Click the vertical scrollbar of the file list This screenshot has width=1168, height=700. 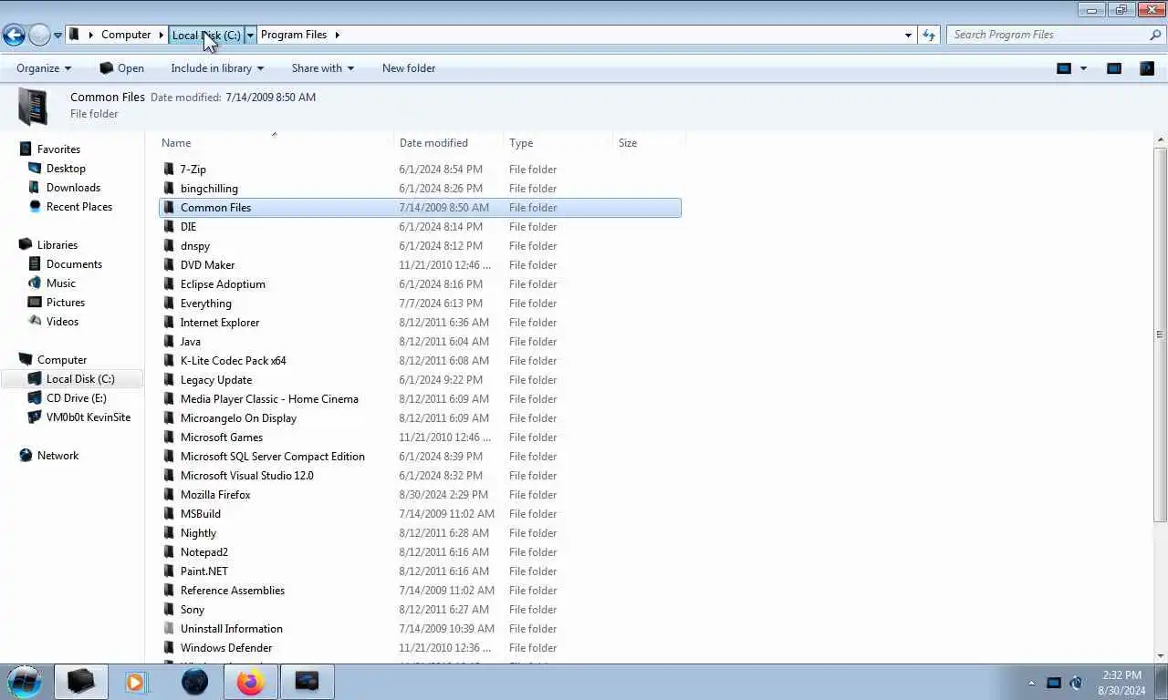pyautogui.click(x=1161, y=335)
